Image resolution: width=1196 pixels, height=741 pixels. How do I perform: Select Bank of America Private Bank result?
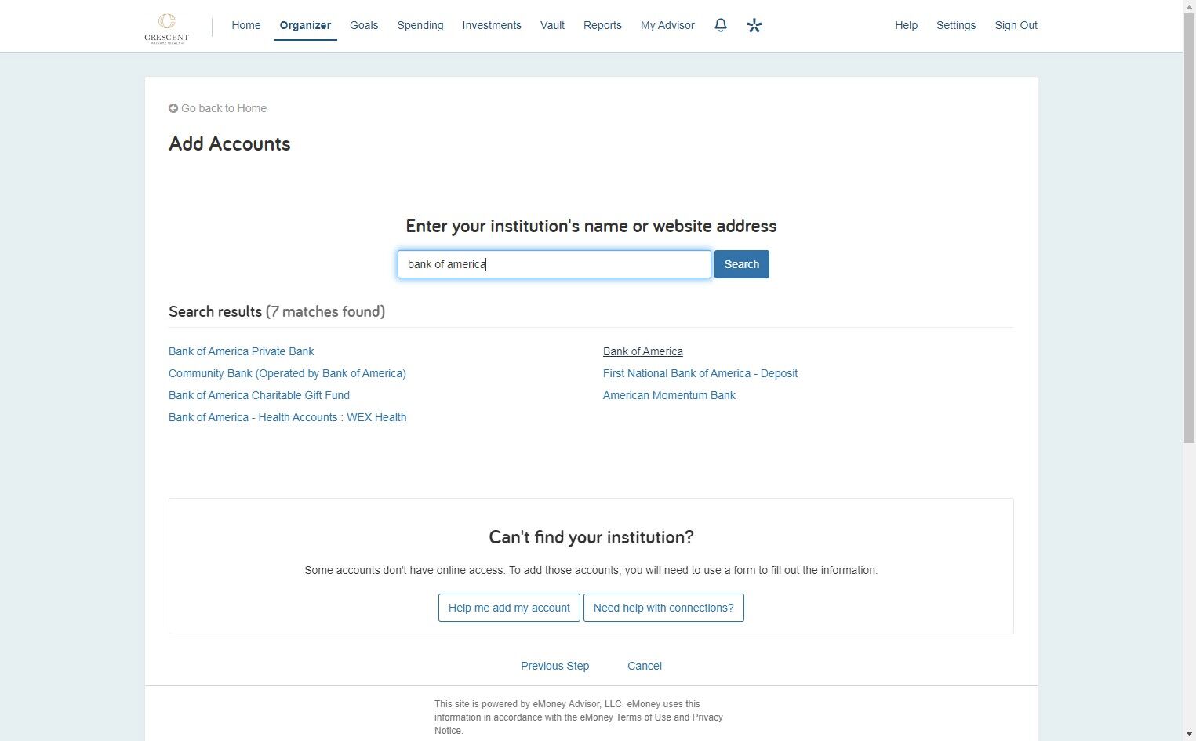[x=242, y=351]
